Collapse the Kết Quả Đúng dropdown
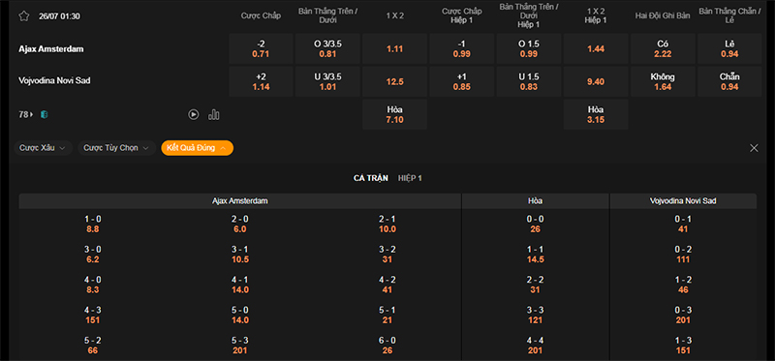Screen dimensions: 775x361 [x=198, y=148]
